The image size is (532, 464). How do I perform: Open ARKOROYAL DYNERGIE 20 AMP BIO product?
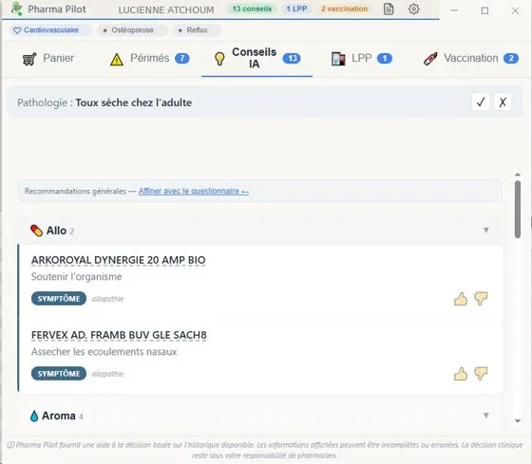pyautogui.click(x=118, y=260)
